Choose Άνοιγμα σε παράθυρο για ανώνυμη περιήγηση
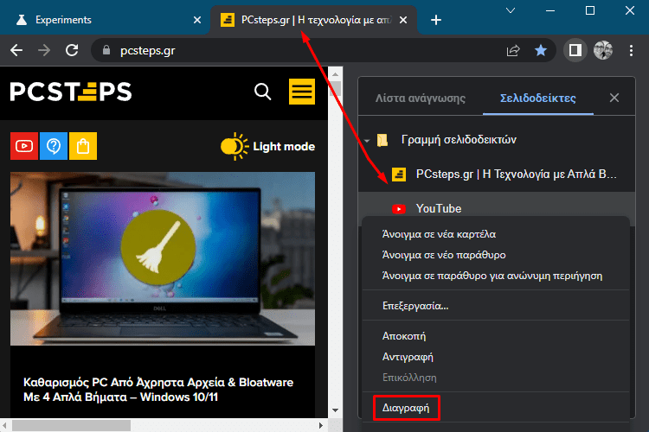This screenshot has height=432, width=649. click(492, 276)
